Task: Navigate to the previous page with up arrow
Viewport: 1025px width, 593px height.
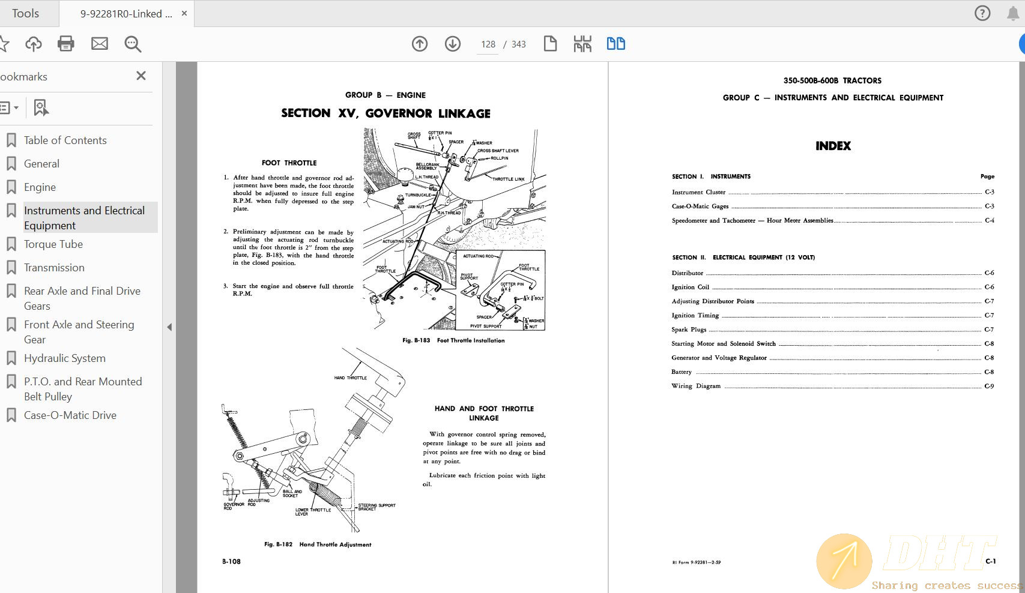Action: click(419, 44)
